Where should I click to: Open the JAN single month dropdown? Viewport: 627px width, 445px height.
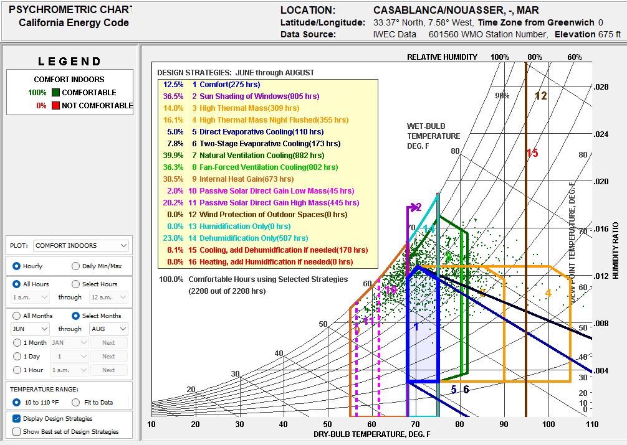(69, 342)
